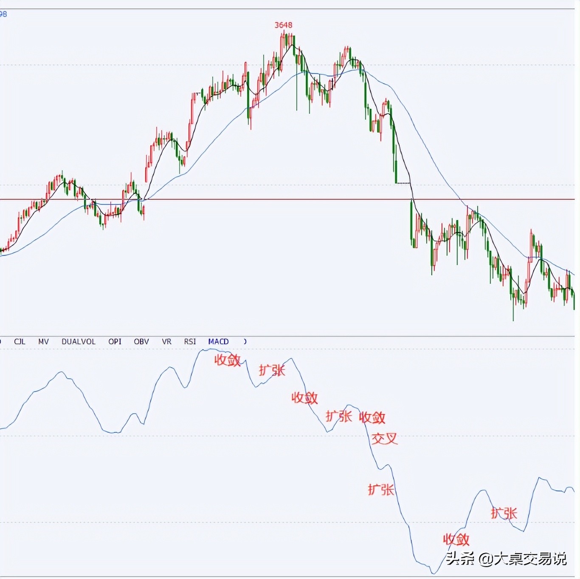Click the active MACD indicator tab

(218, 341)
